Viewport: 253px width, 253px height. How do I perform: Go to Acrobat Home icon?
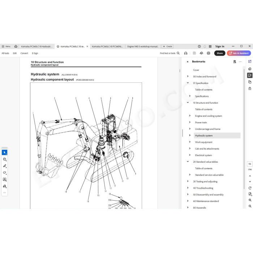[x=16, y=47]
